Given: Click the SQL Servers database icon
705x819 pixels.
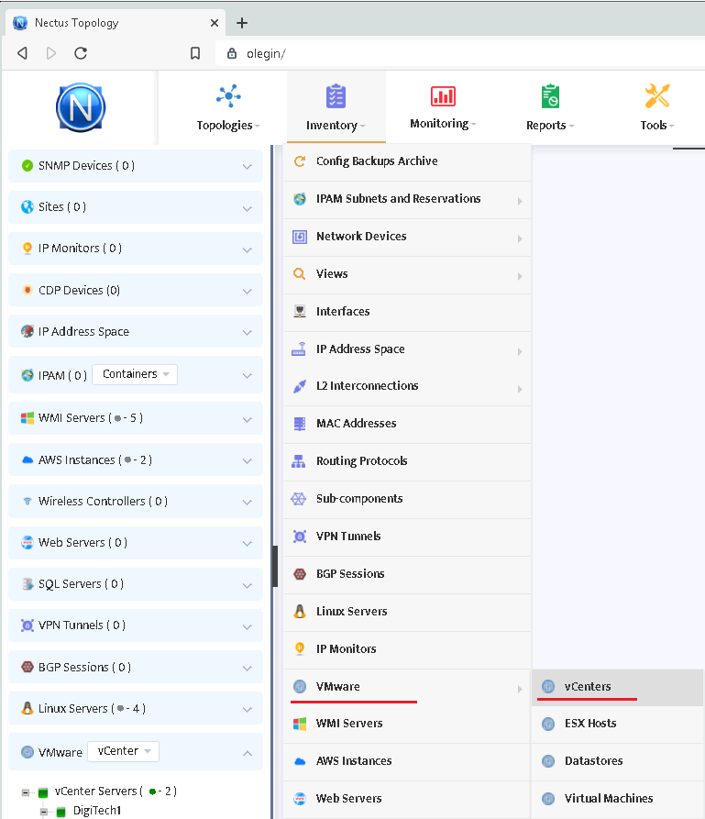Looking at the screenshot, I should 28,584.
